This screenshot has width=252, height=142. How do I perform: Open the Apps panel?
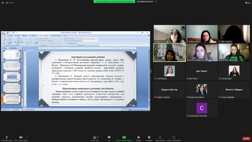160,138
